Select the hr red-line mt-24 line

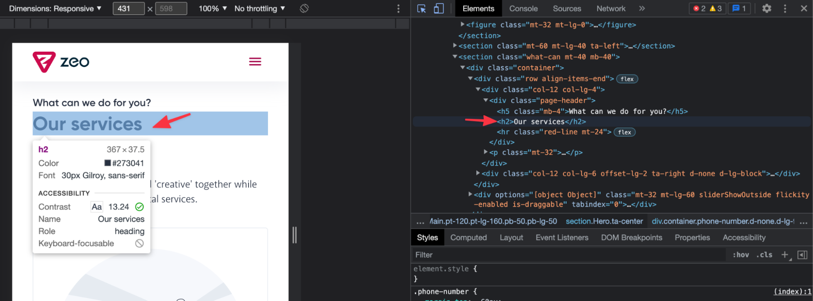(x=554, y=132)
